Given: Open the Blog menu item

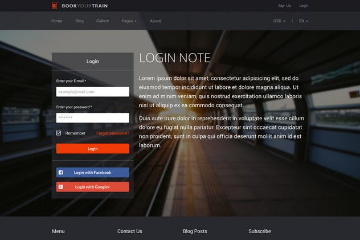Looking at the screenshot, I should (79, 21).
